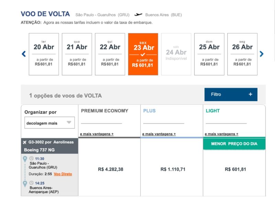Choose the 22 Abr date tab
This screenshot has width=275, height=198.
[x=110, y=54]
